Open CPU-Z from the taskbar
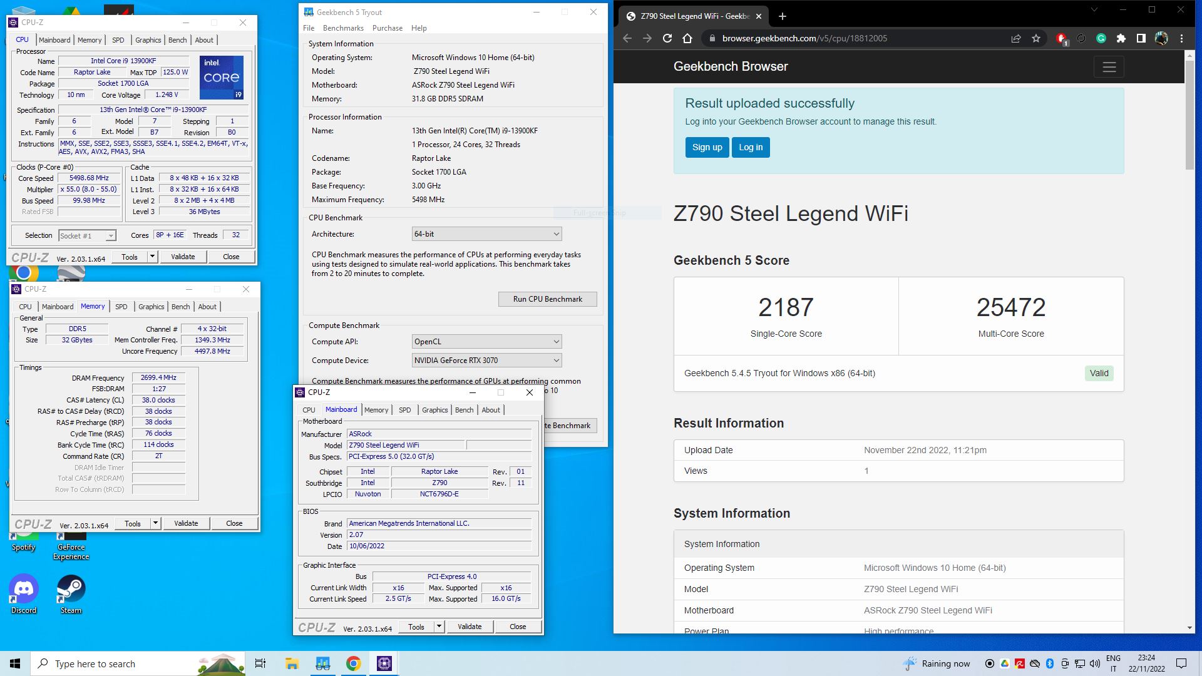1202x676 pixels. click(x=384, y=663)
